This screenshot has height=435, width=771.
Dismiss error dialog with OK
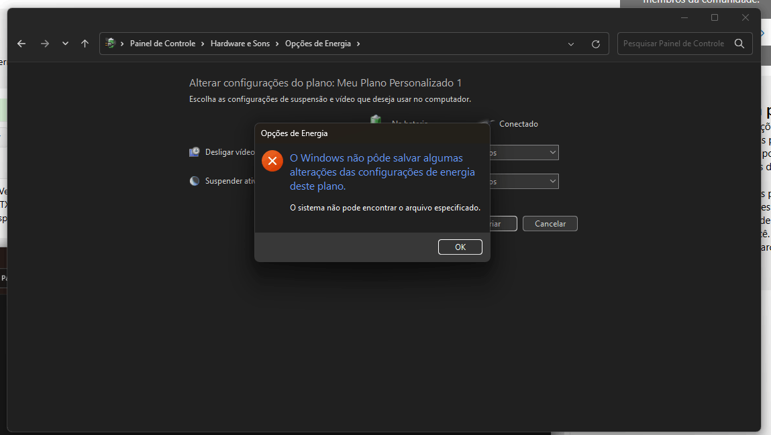pos(460,247)
